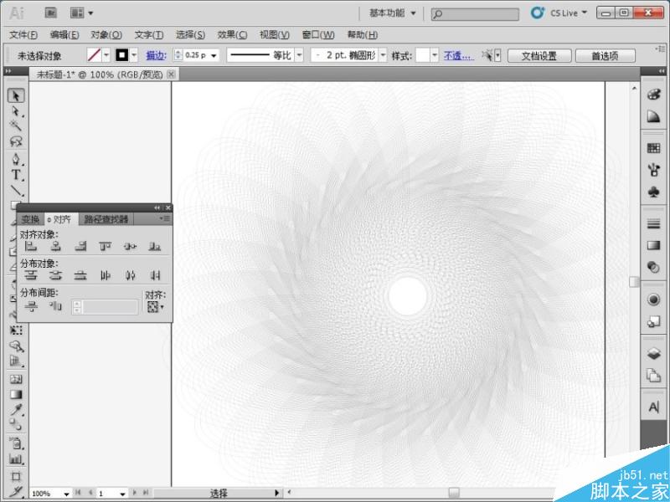This screenshot has height=502, width=670.
Task: Open the variable width profile dropdown
Action: [300, 55]
